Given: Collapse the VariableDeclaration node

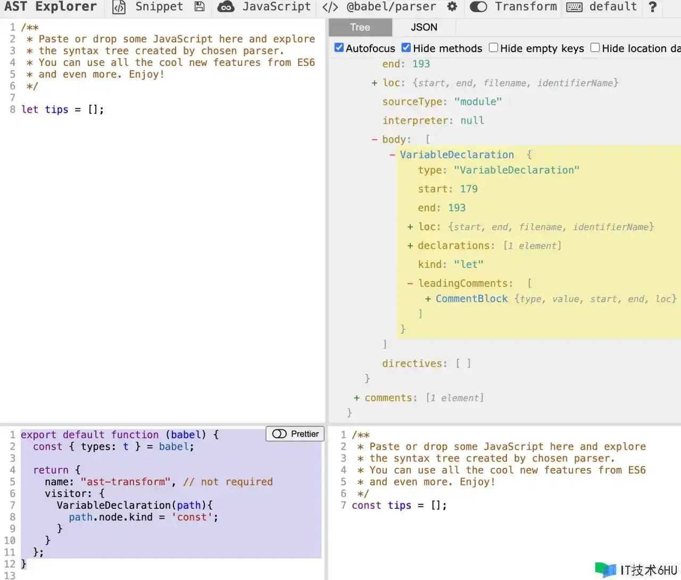Looking at the screenshot, I should click(x=393, y=155).
